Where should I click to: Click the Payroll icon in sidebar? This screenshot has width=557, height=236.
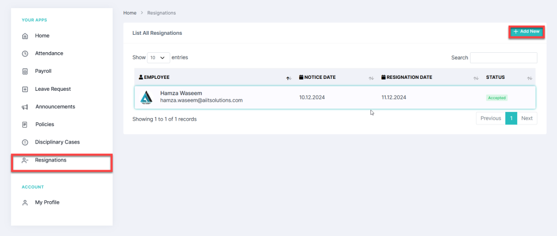click(x=24, y=71)
